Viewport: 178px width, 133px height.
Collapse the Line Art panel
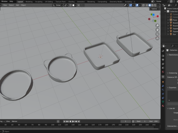click(x=168, y=109)
